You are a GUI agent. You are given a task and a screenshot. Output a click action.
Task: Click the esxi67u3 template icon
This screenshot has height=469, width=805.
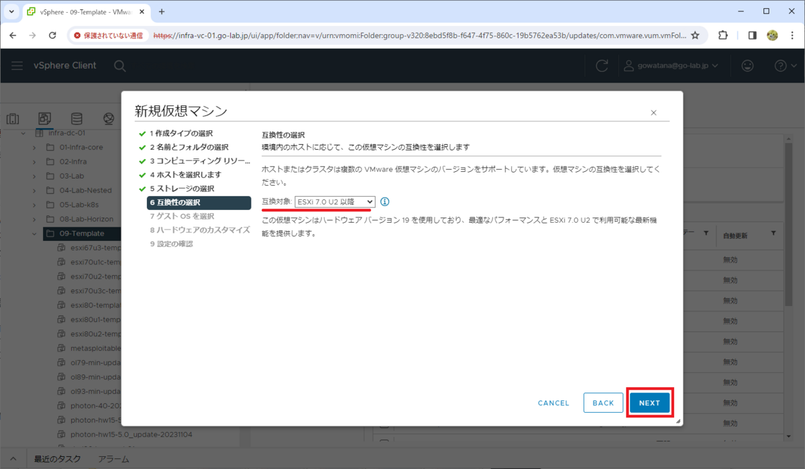[62, 248]
